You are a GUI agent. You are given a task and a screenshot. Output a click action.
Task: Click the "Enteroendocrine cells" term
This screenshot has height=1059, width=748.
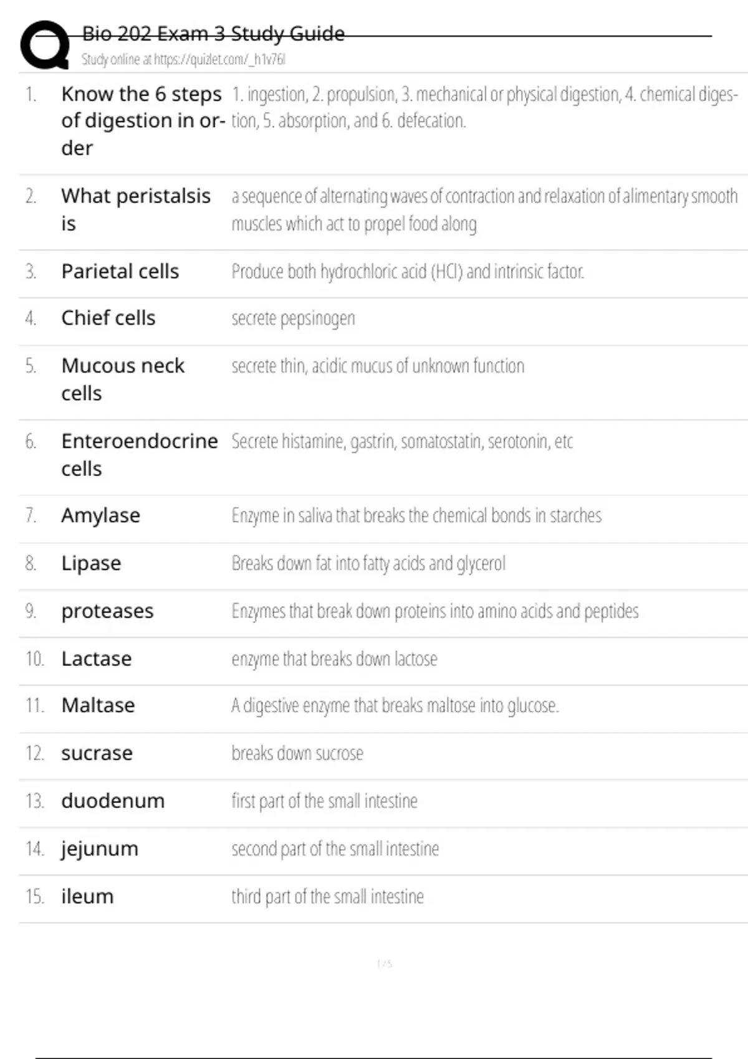pos(139,455)
